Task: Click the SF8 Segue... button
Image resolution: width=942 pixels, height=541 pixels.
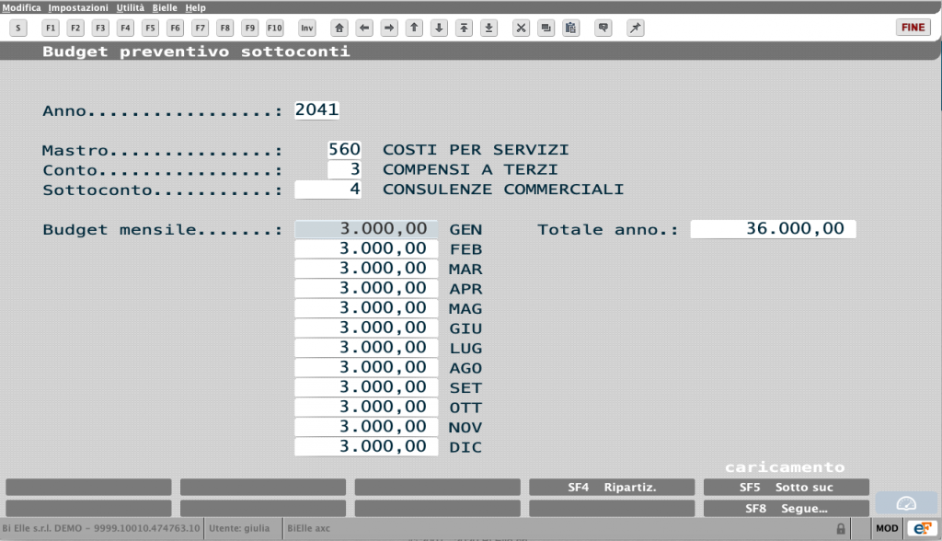Action: [x=786, y=509]
